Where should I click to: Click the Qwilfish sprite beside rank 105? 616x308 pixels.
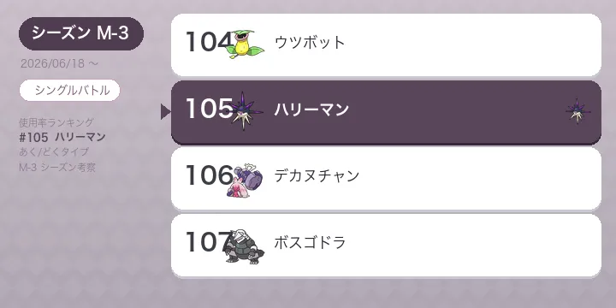click(x=246, y=111)
